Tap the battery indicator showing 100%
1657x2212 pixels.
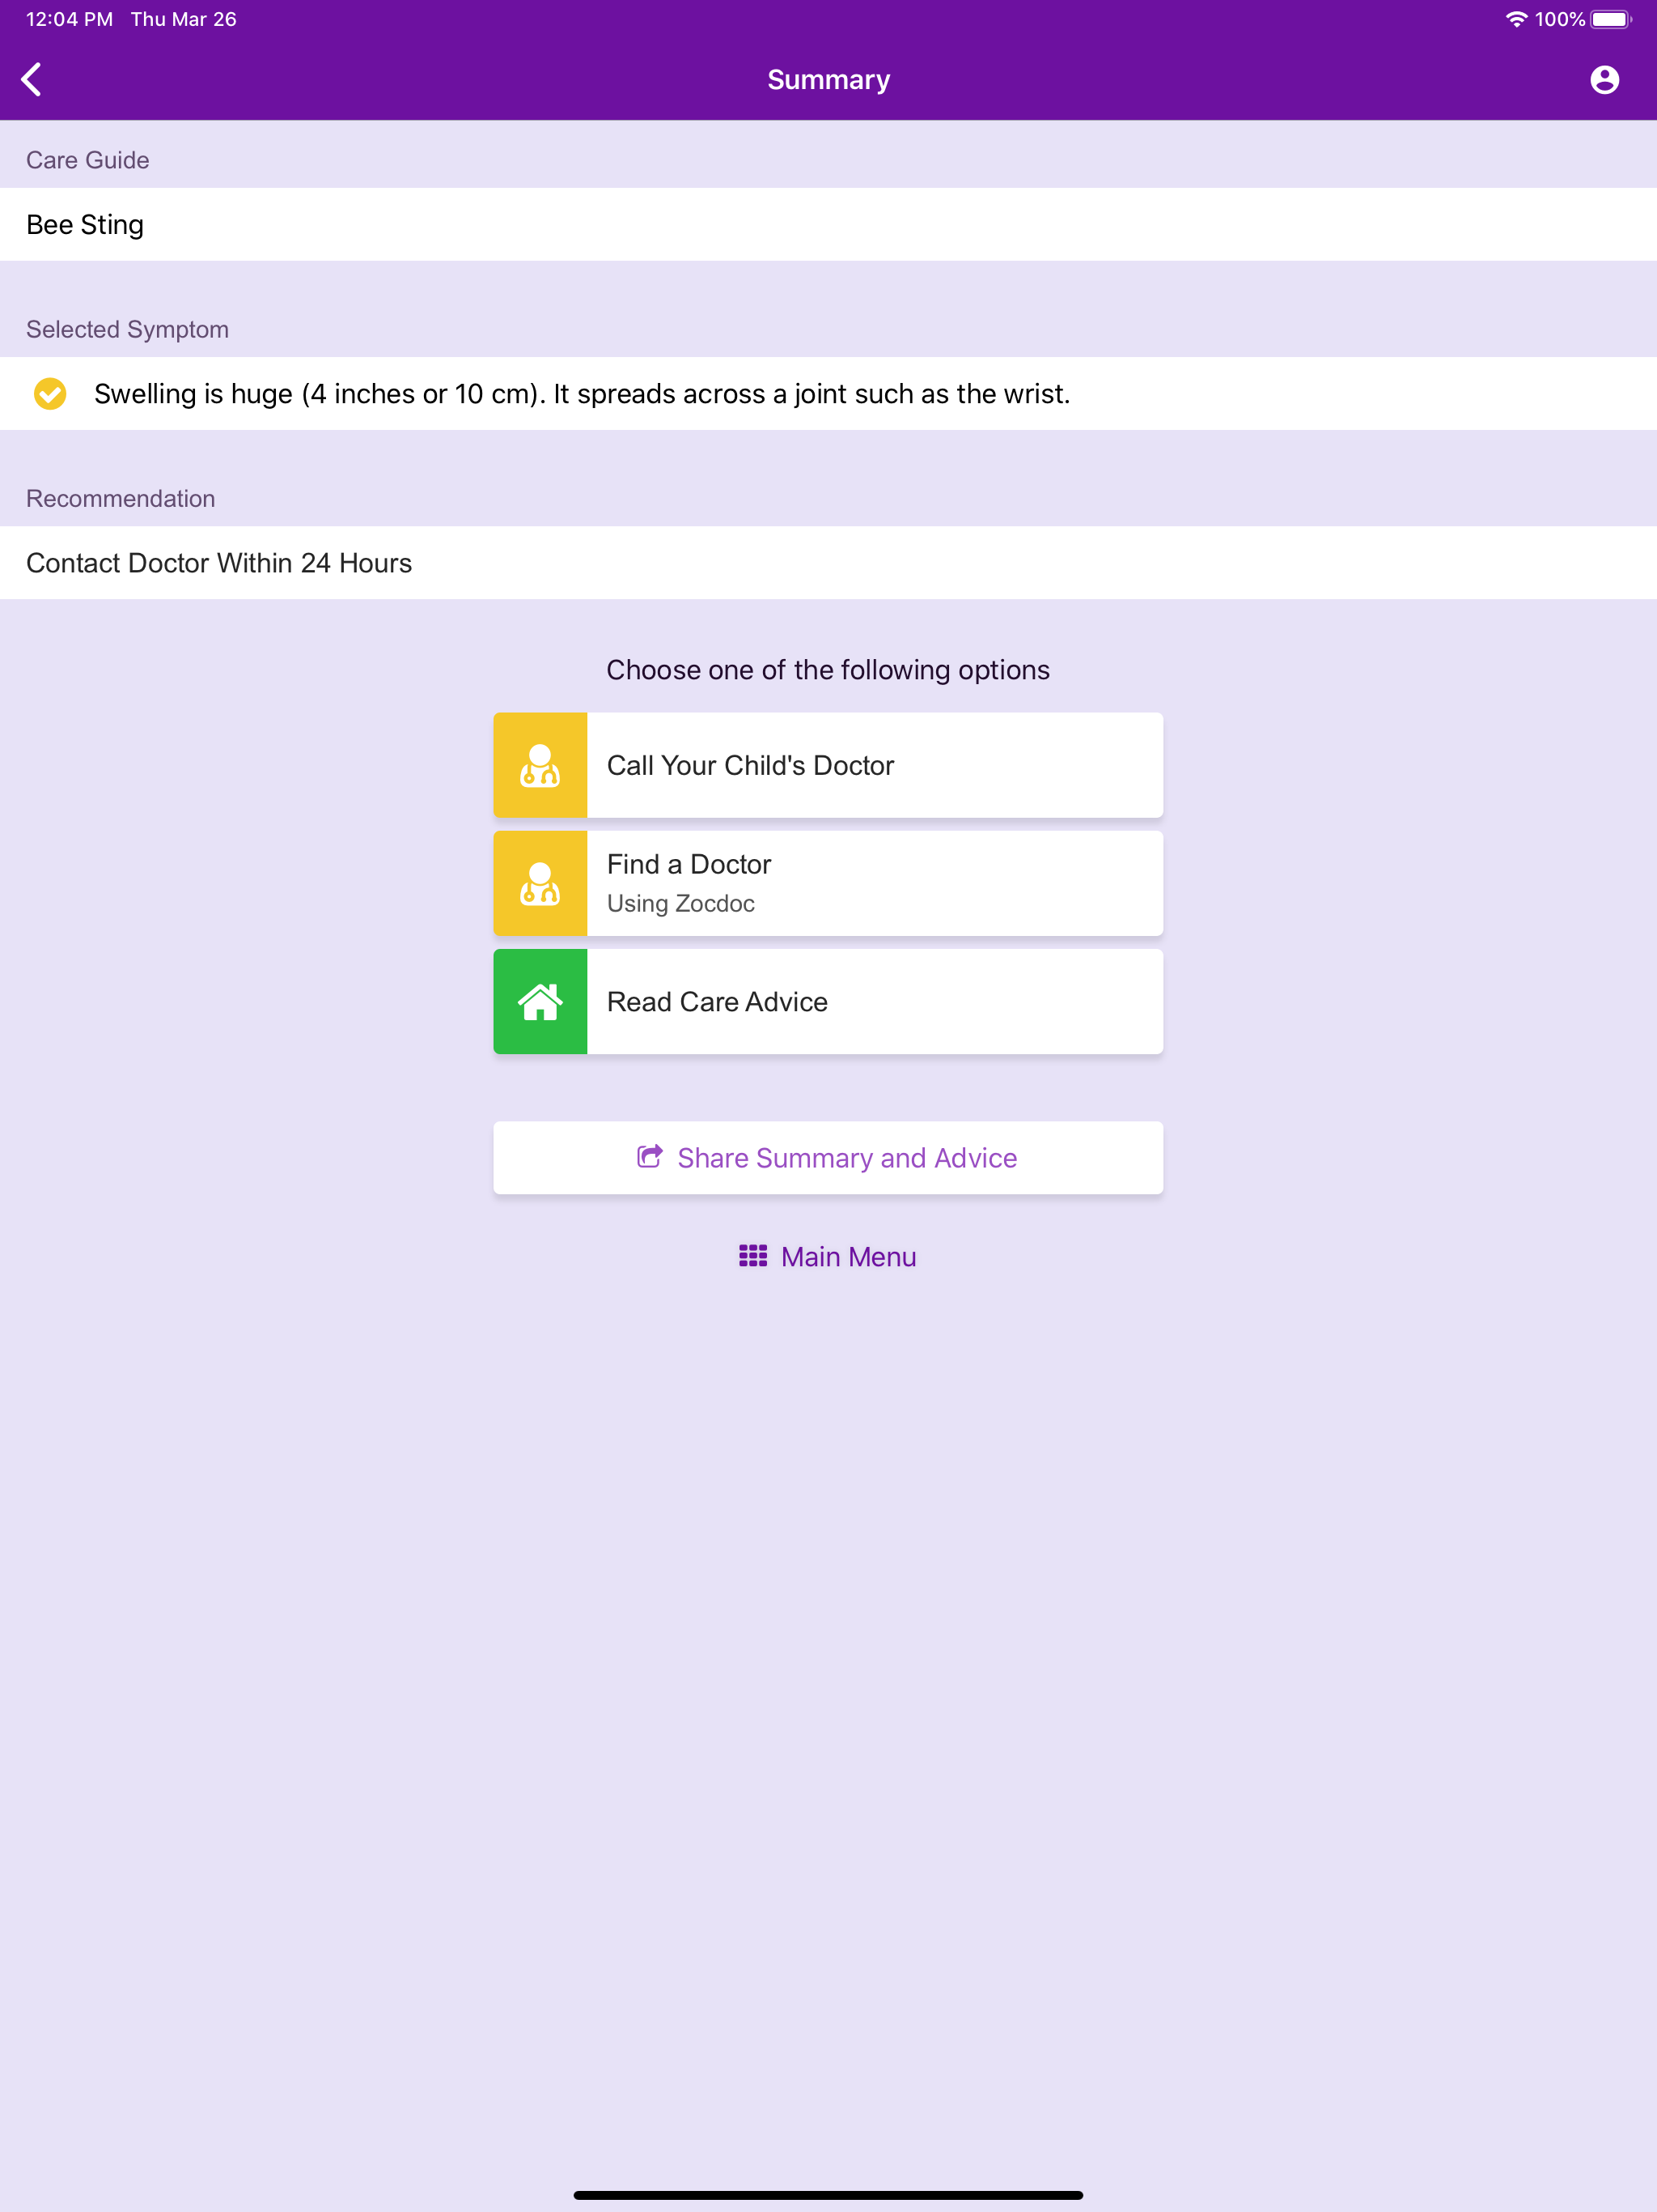[x=1610, y=17]
